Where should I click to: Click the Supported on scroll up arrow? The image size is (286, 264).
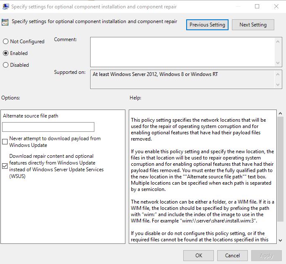278,74
